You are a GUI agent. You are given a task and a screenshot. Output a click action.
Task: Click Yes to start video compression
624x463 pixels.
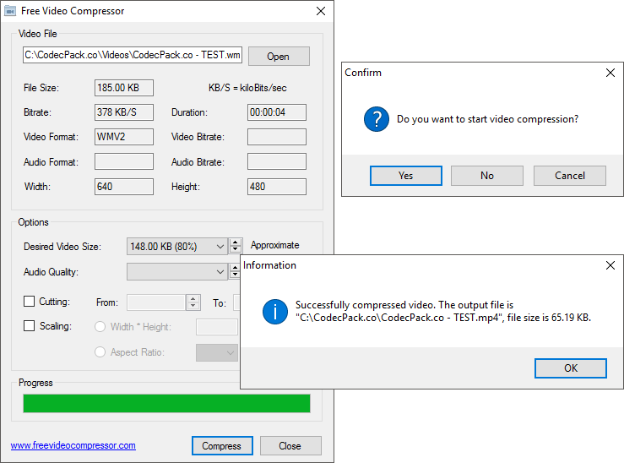[x=406, y=176]
